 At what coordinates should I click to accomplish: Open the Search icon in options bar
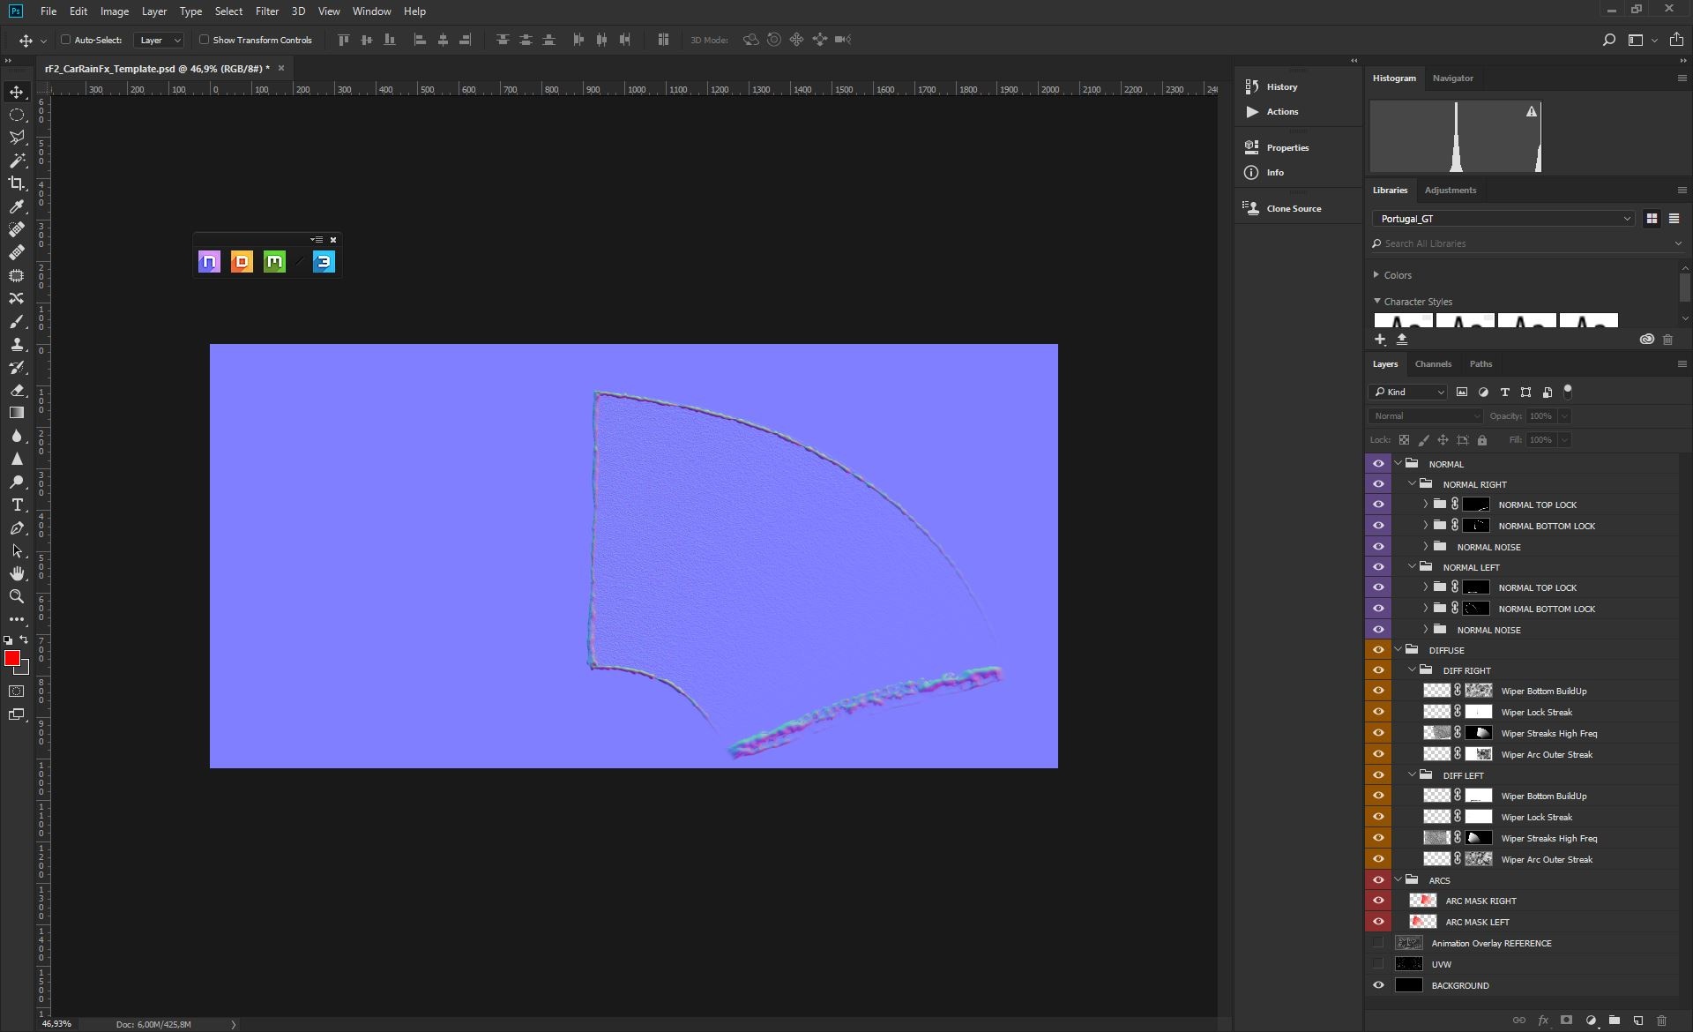(x=1609, y=40)
